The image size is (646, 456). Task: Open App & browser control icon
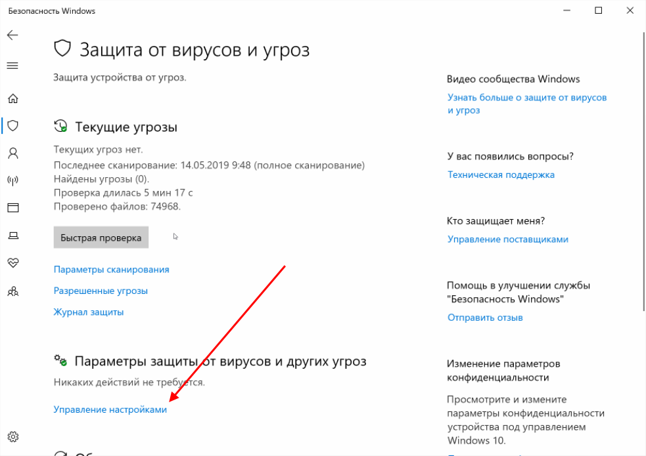(x=12, y=207)
